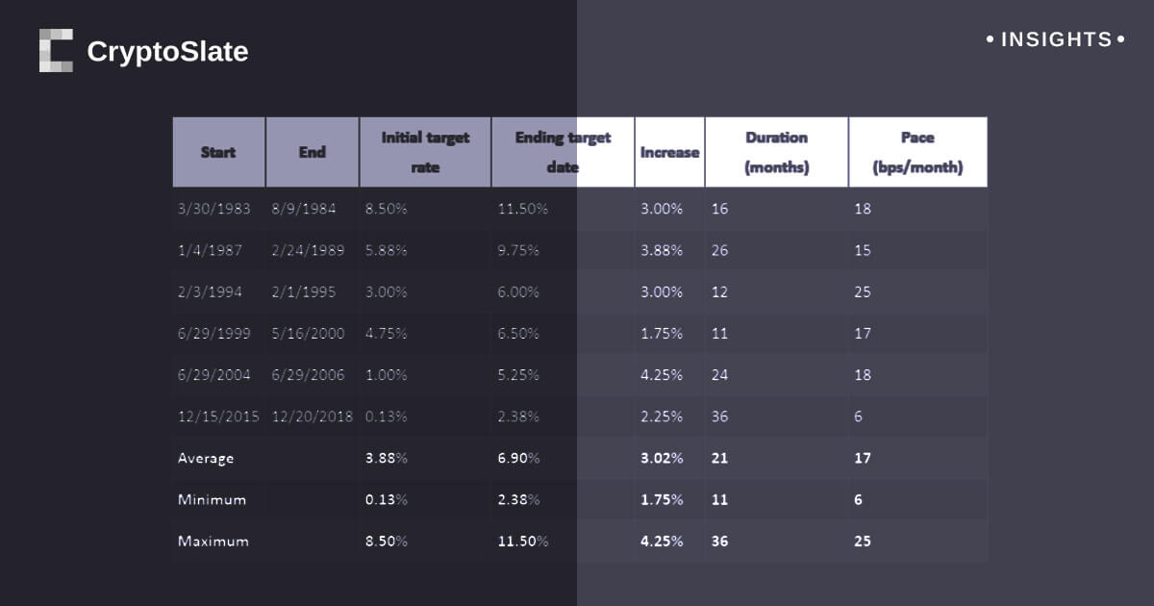Viewport: 1154px width, 606px height.
Task: Click the CryptoSlate brand name text
Action: pyautogui.click(x=167, y=52)
